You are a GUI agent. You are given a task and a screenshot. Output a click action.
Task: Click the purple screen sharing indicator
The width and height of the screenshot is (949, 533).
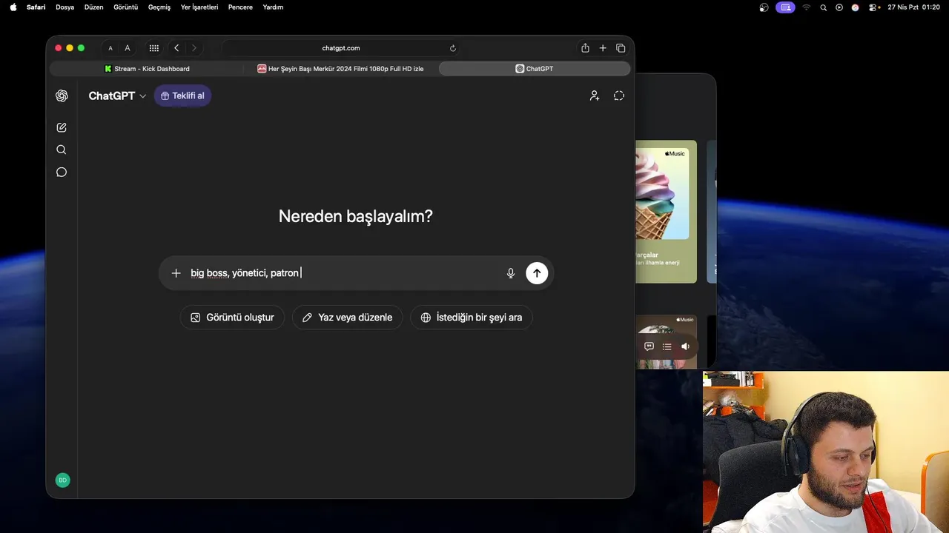pyautogui.click(x=785, y=7)
